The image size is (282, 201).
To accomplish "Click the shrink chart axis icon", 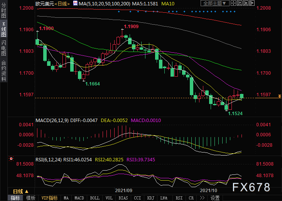I will pyautogui.click(x=240, y=3).
